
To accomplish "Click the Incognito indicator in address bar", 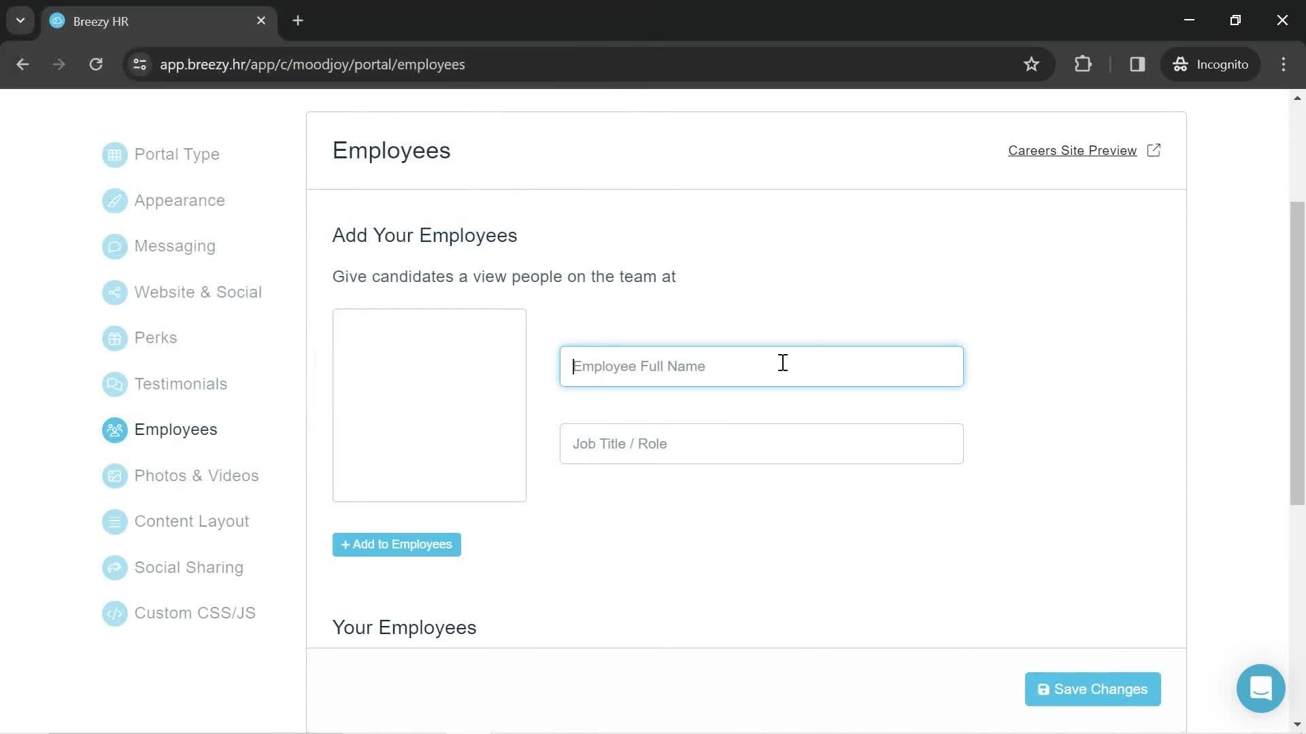I will pyautogui.click(x=1211, y=65).
